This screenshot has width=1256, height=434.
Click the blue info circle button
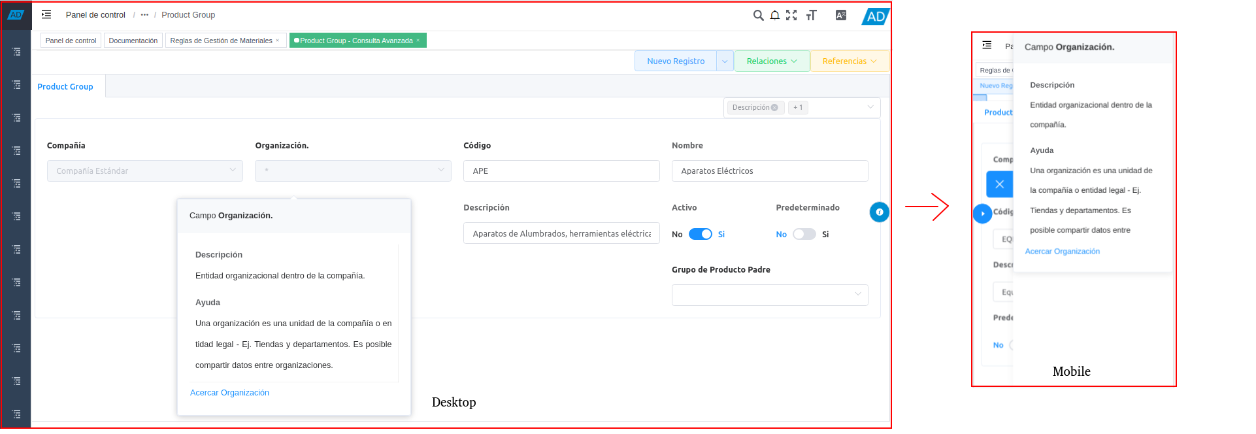pos(879,212)
